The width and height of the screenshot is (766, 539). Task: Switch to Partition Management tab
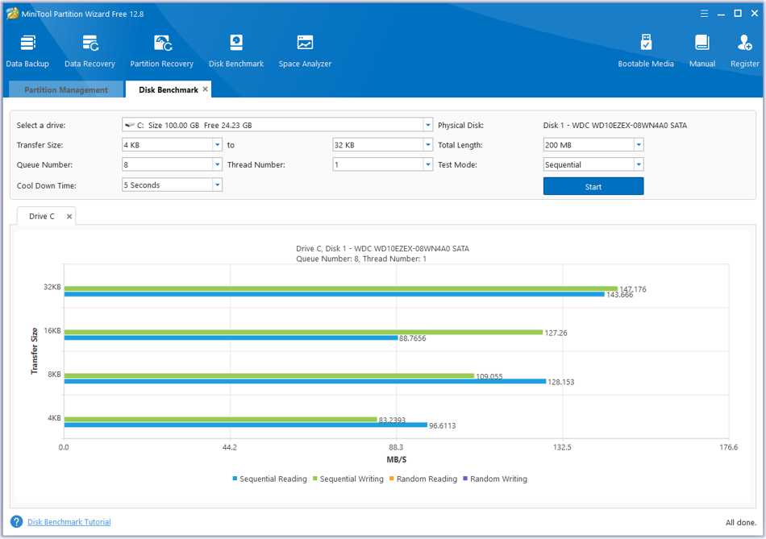point(65,90)
